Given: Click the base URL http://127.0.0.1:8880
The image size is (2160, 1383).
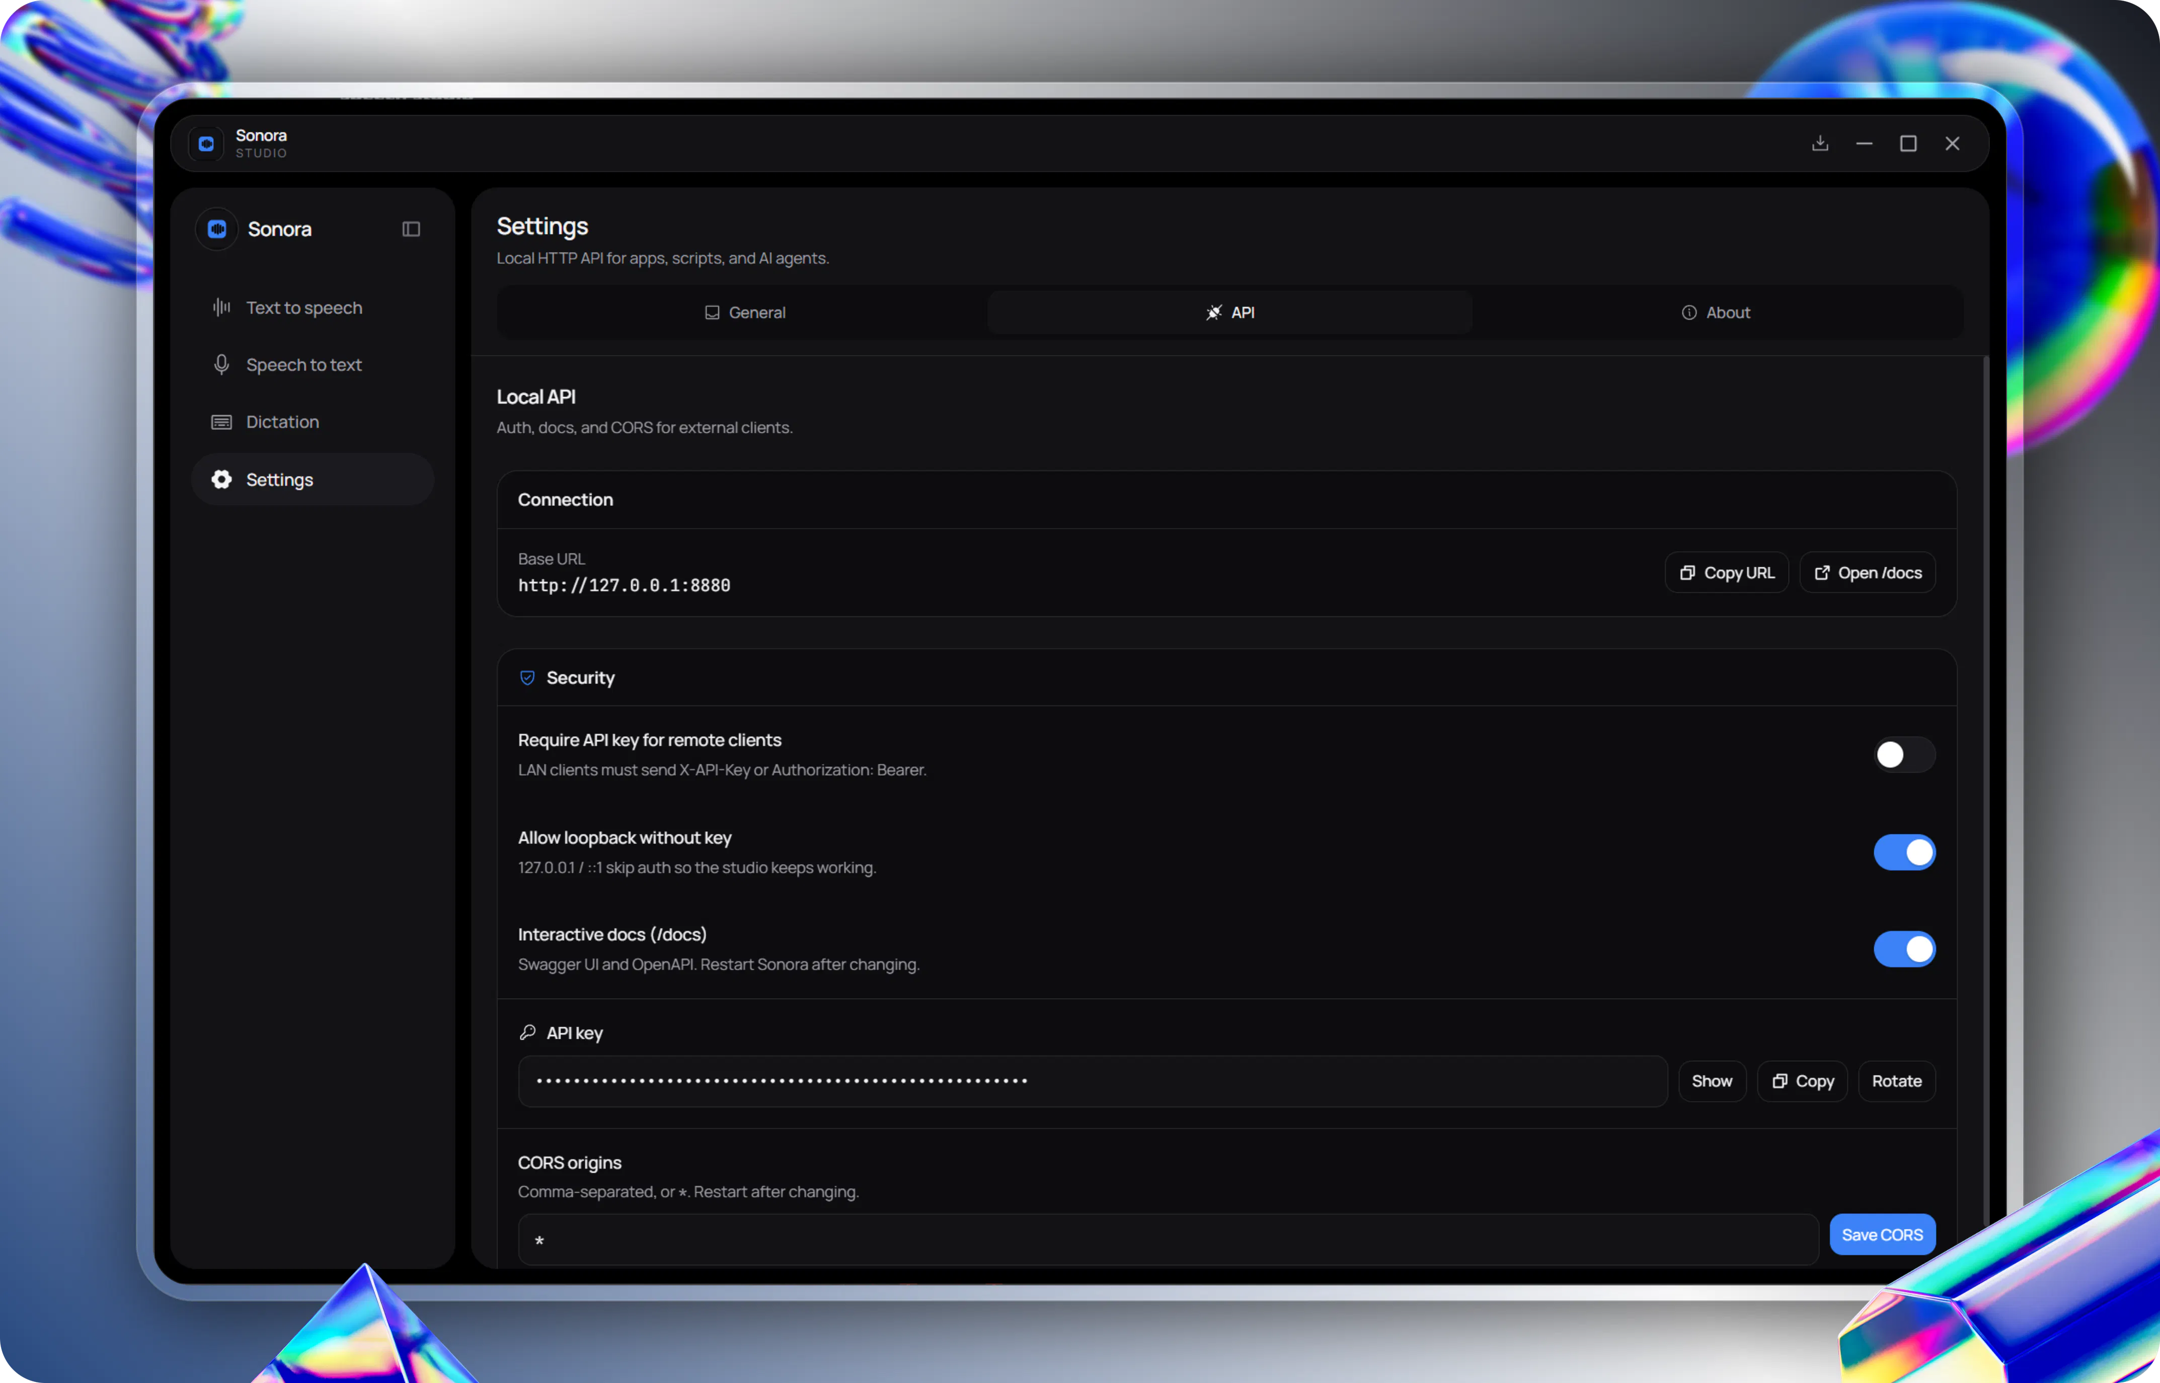Looking at the screenshot, I should 624,585.
